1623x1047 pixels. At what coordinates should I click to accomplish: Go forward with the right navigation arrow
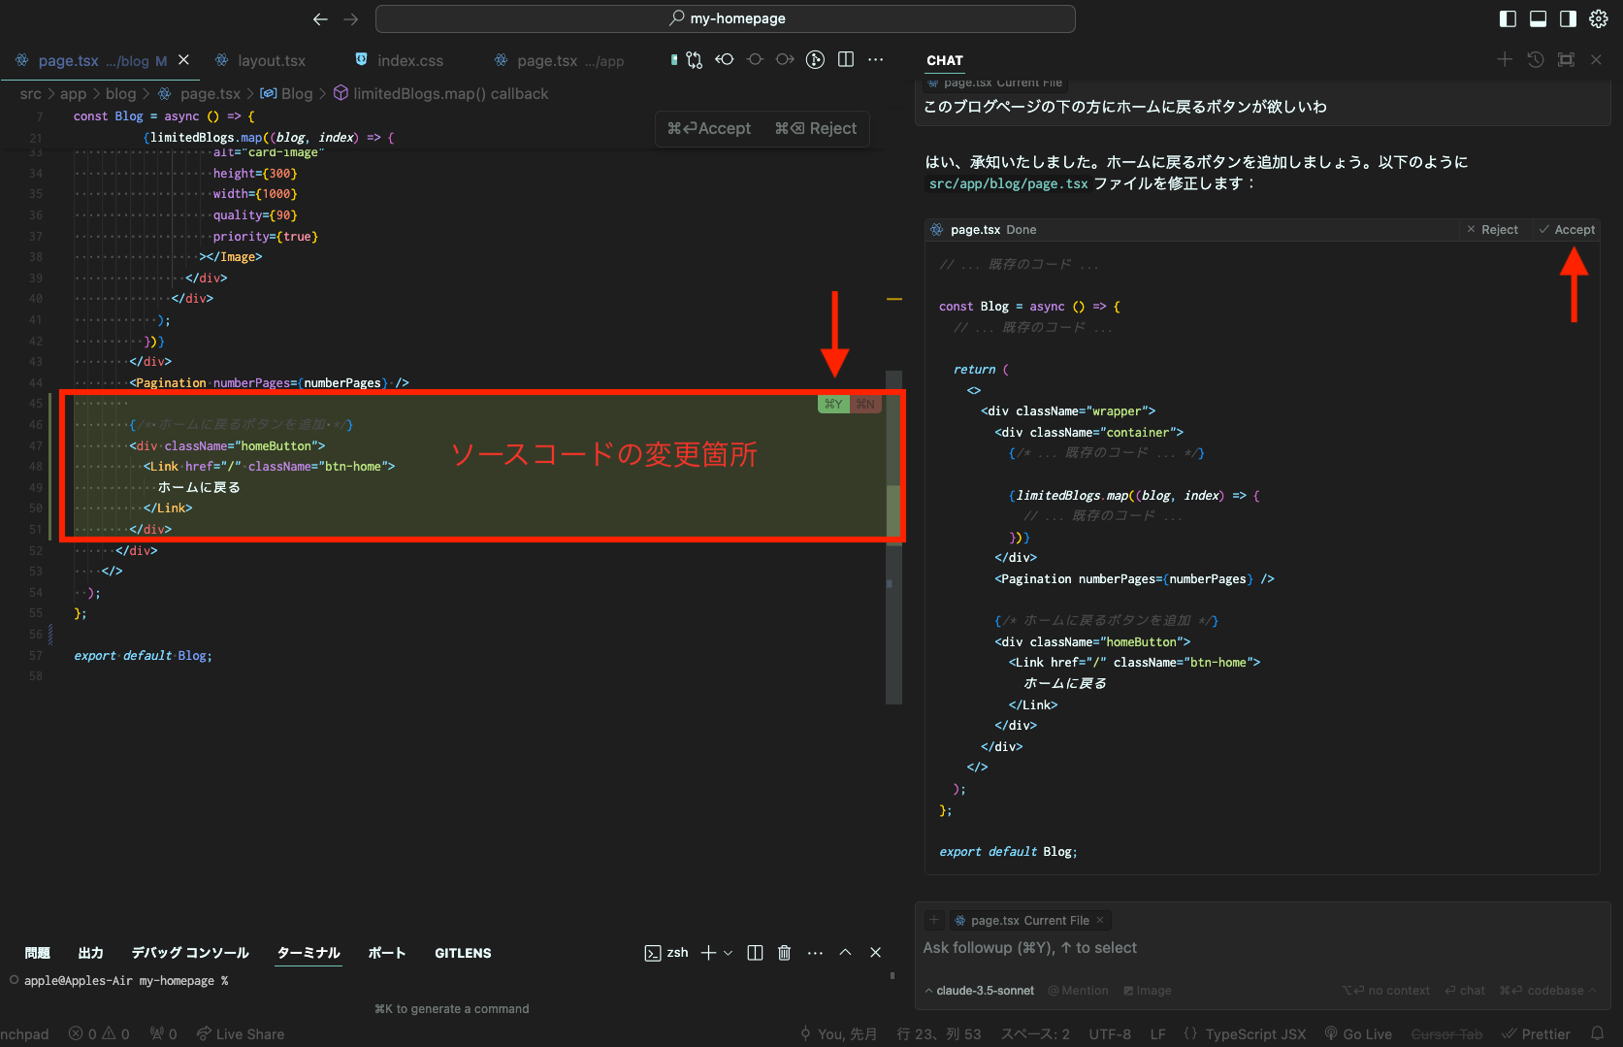351,18
